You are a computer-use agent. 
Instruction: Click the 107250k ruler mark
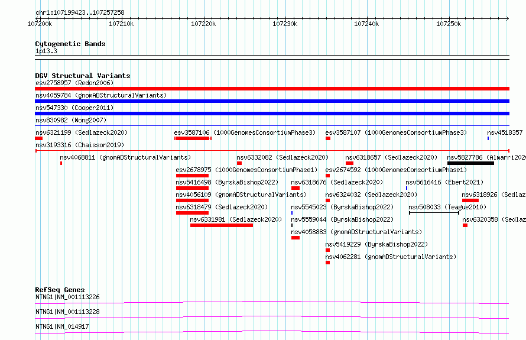(x=449, y=24)
